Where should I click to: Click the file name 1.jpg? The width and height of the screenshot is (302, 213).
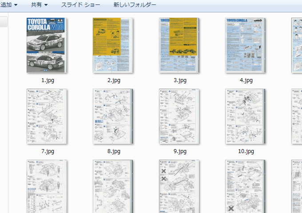pos(48,80)
